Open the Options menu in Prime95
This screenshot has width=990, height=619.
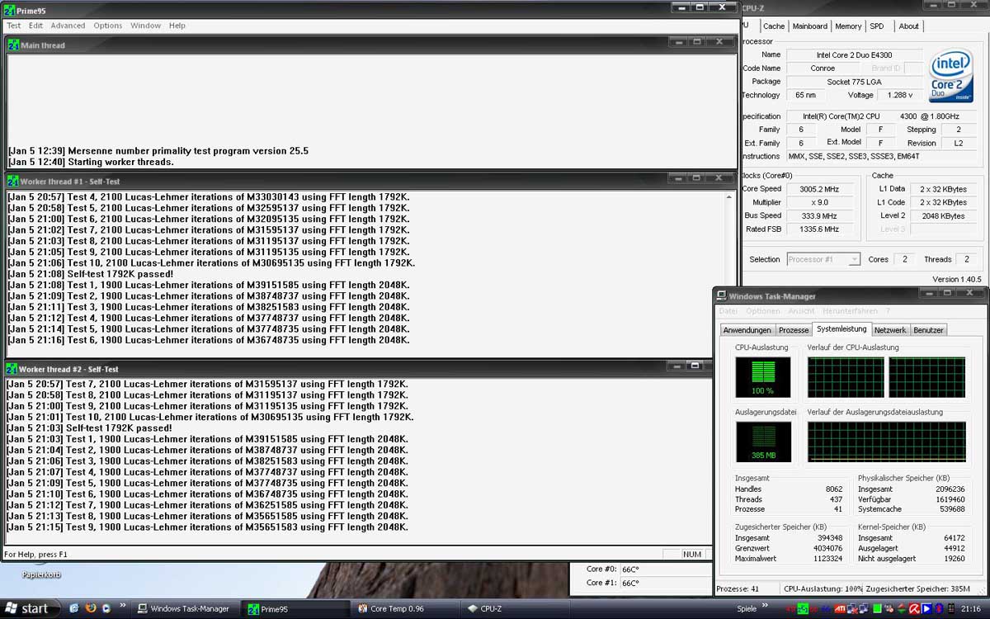(x=107, y=26)
